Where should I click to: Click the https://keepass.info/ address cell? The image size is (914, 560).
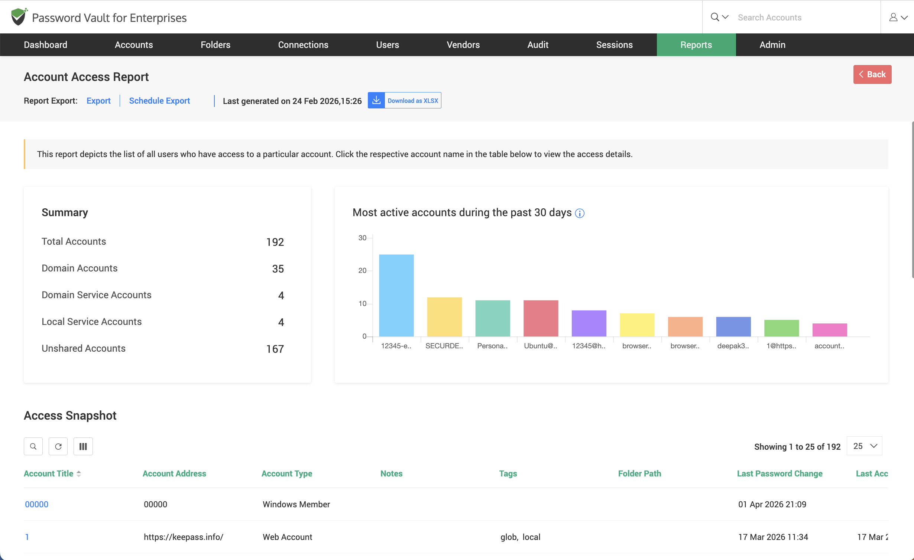point(184,537)
